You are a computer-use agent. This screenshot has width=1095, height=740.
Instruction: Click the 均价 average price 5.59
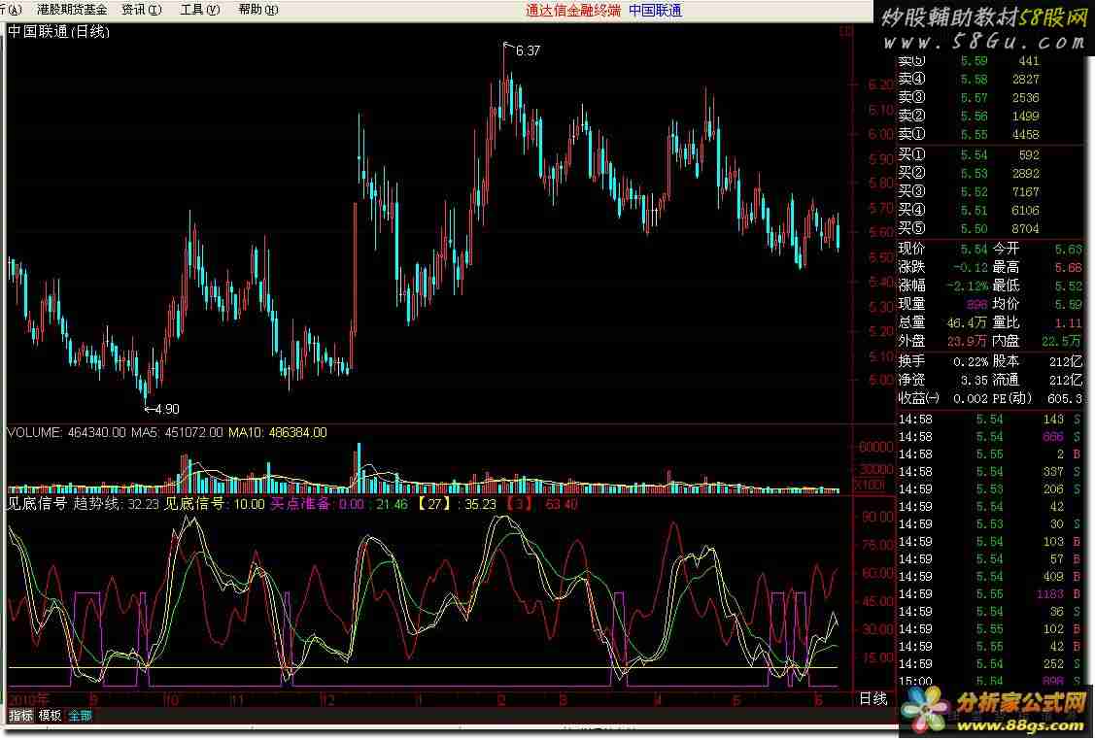tap(1068, 304)
